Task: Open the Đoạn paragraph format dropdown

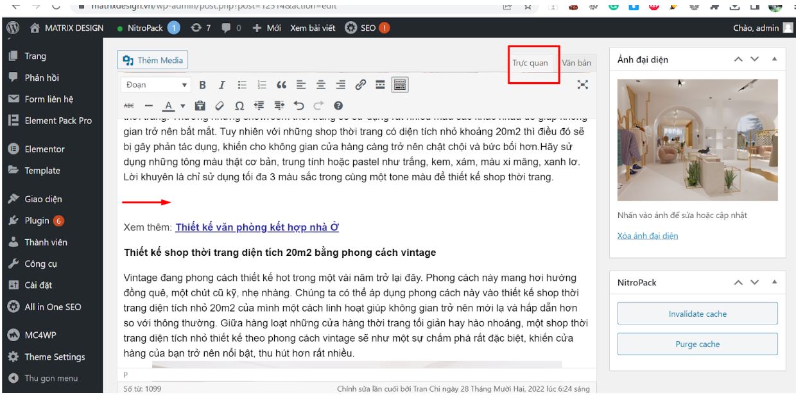Action: [157, 85]
